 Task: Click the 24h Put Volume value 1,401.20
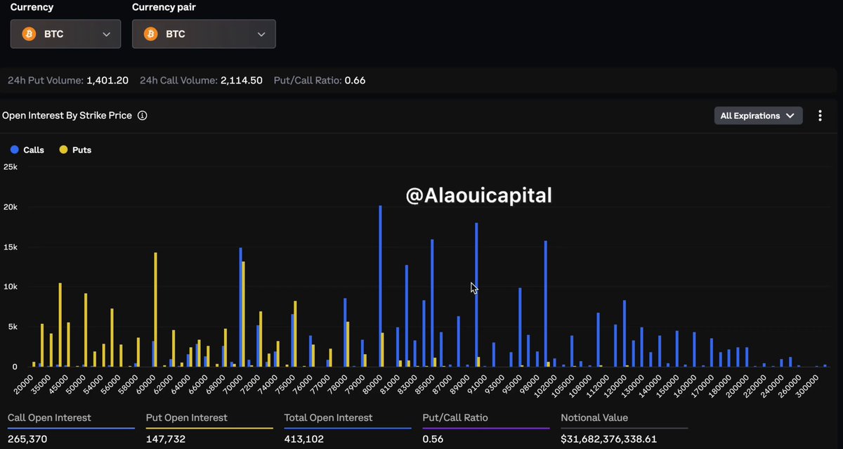107,81
